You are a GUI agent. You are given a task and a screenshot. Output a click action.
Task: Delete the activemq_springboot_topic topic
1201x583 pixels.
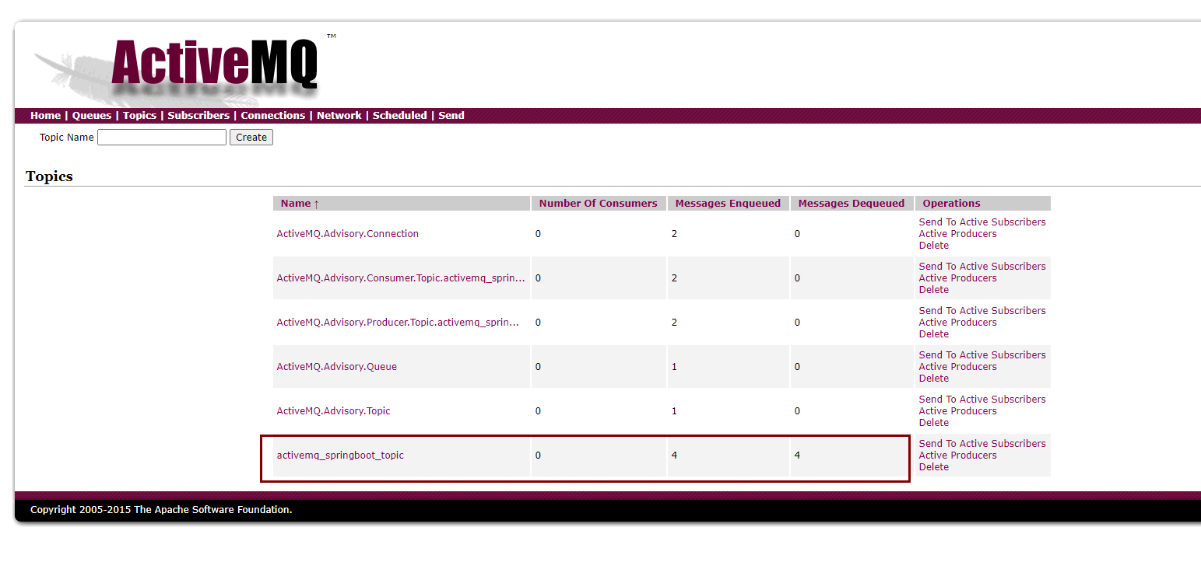click(x=933, y=467)
